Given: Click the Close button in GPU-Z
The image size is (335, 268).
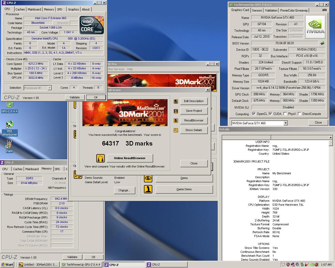Looking at the screenshot, I should coord(318,122).
